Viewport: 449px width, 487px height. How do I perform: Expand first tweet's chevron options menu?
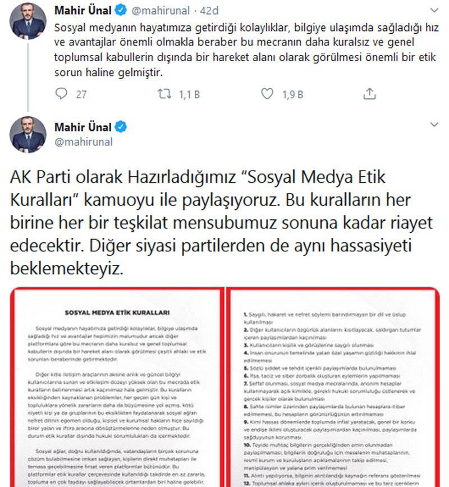434,10
